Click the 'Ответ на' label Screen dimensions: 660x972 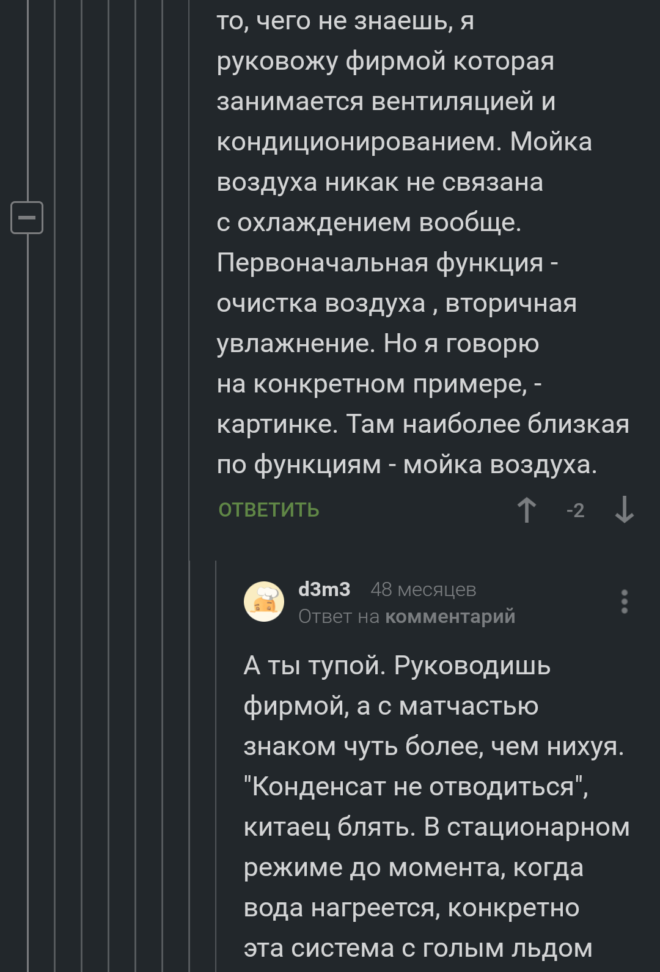(x=339, y=617)
